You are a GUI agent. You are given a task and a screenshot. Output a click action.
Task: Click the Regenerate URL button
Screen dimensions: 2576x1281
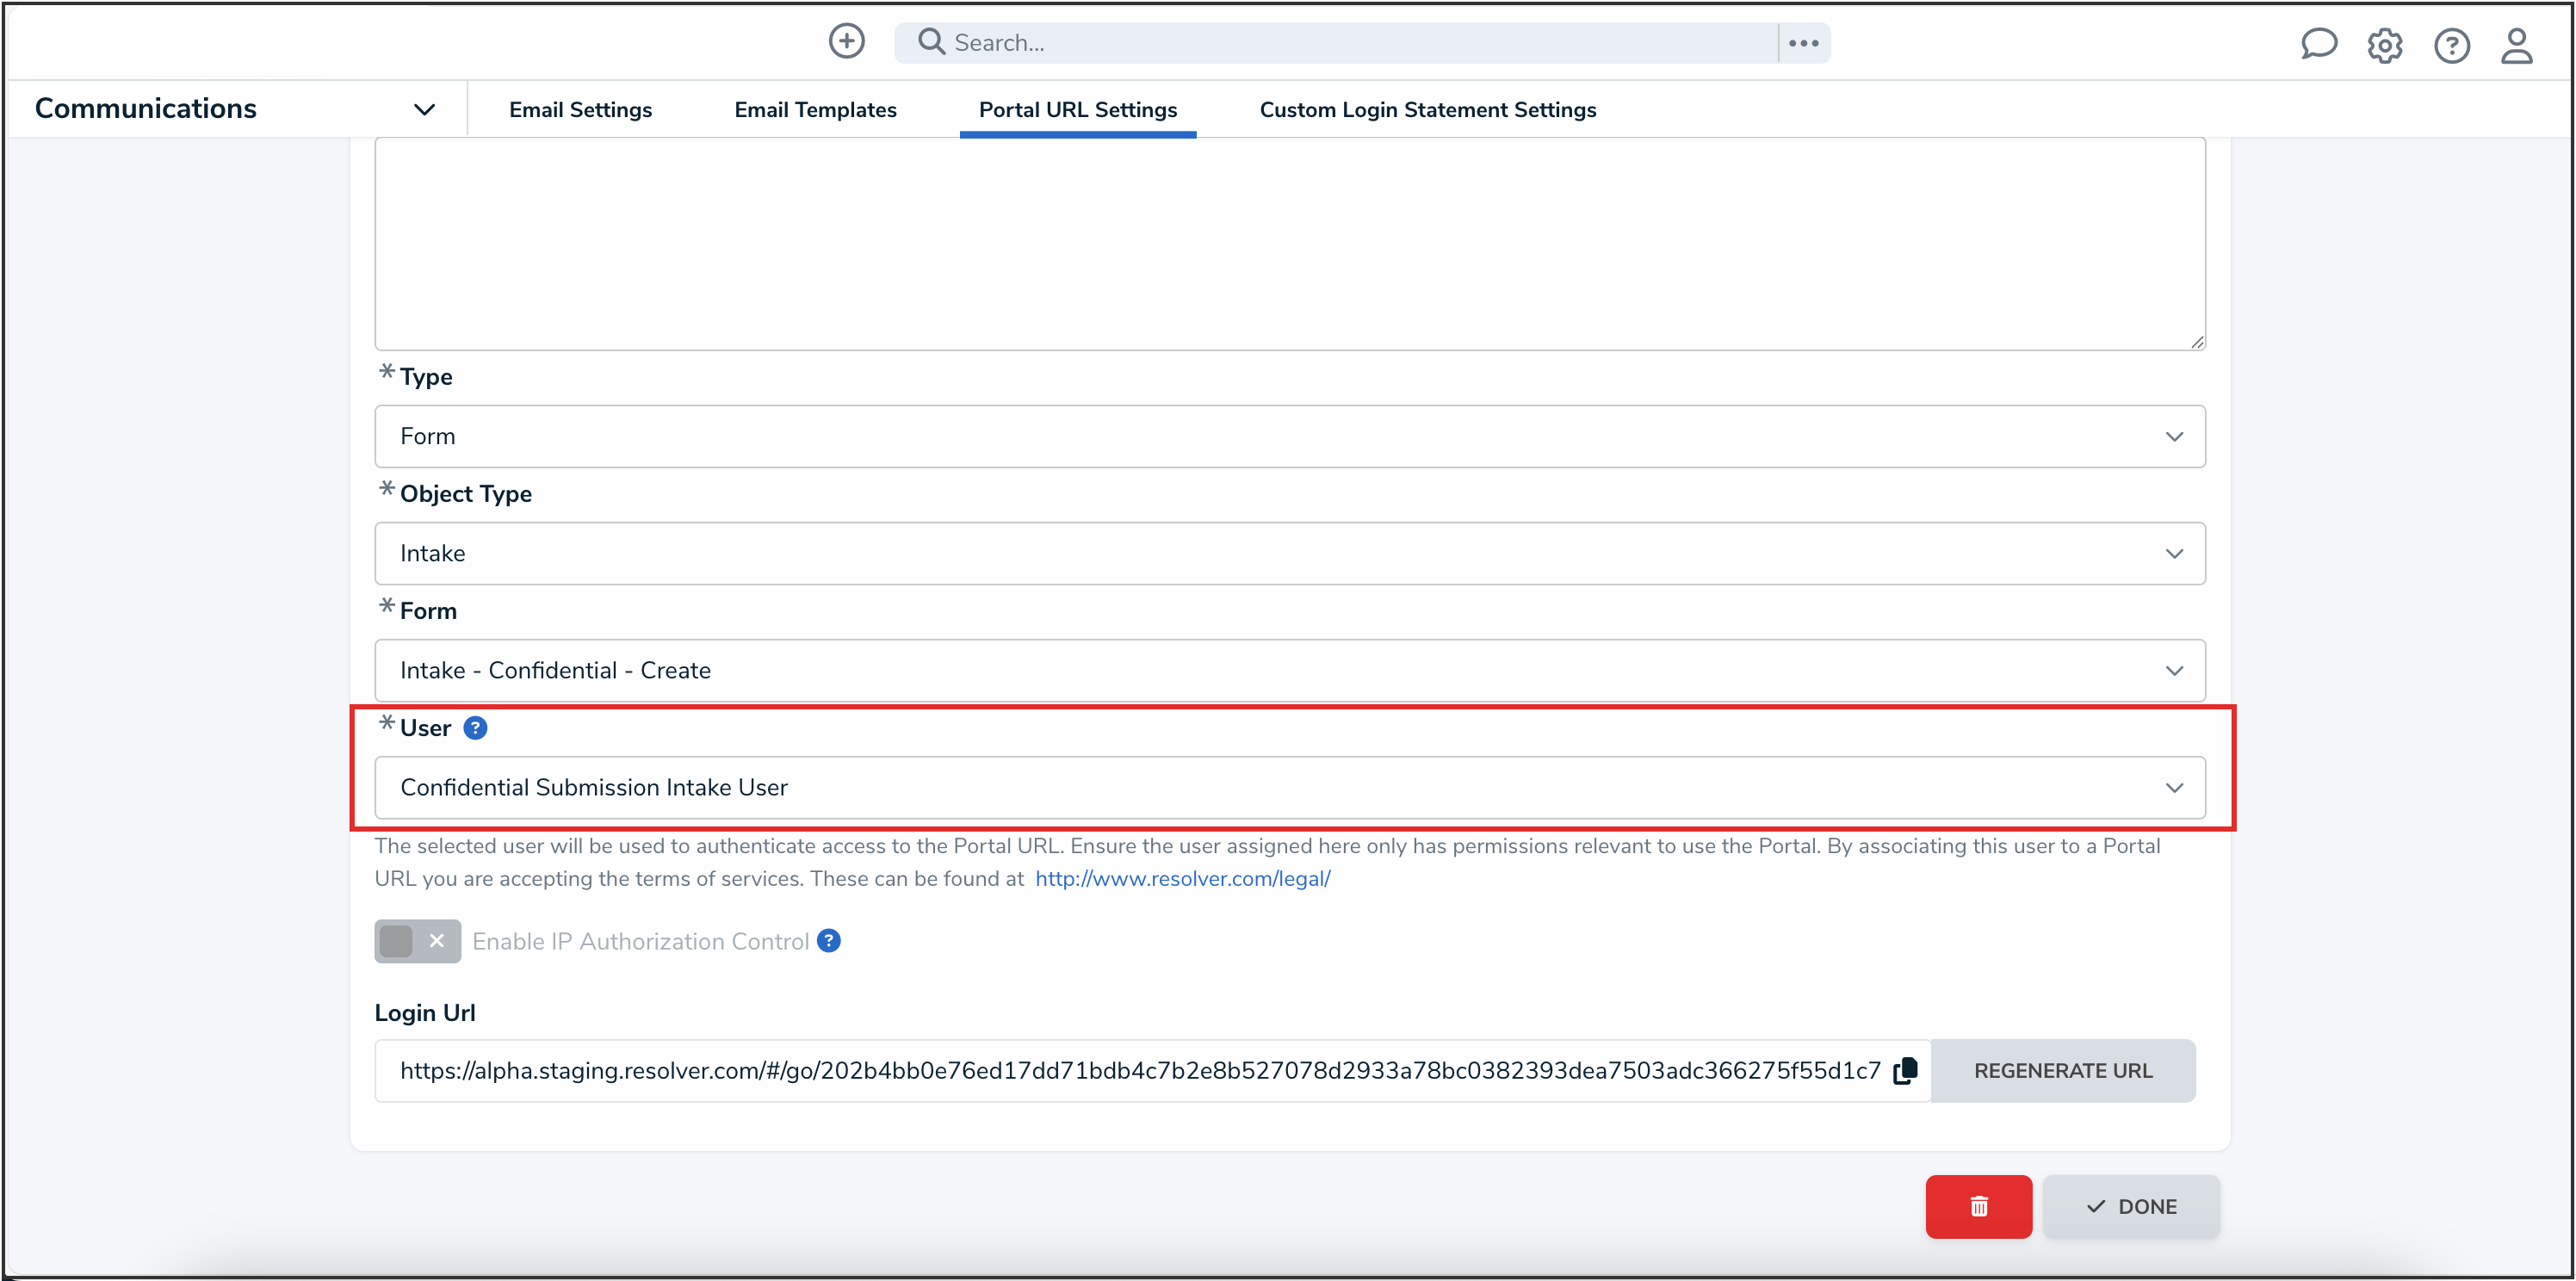point(2062,1070)
